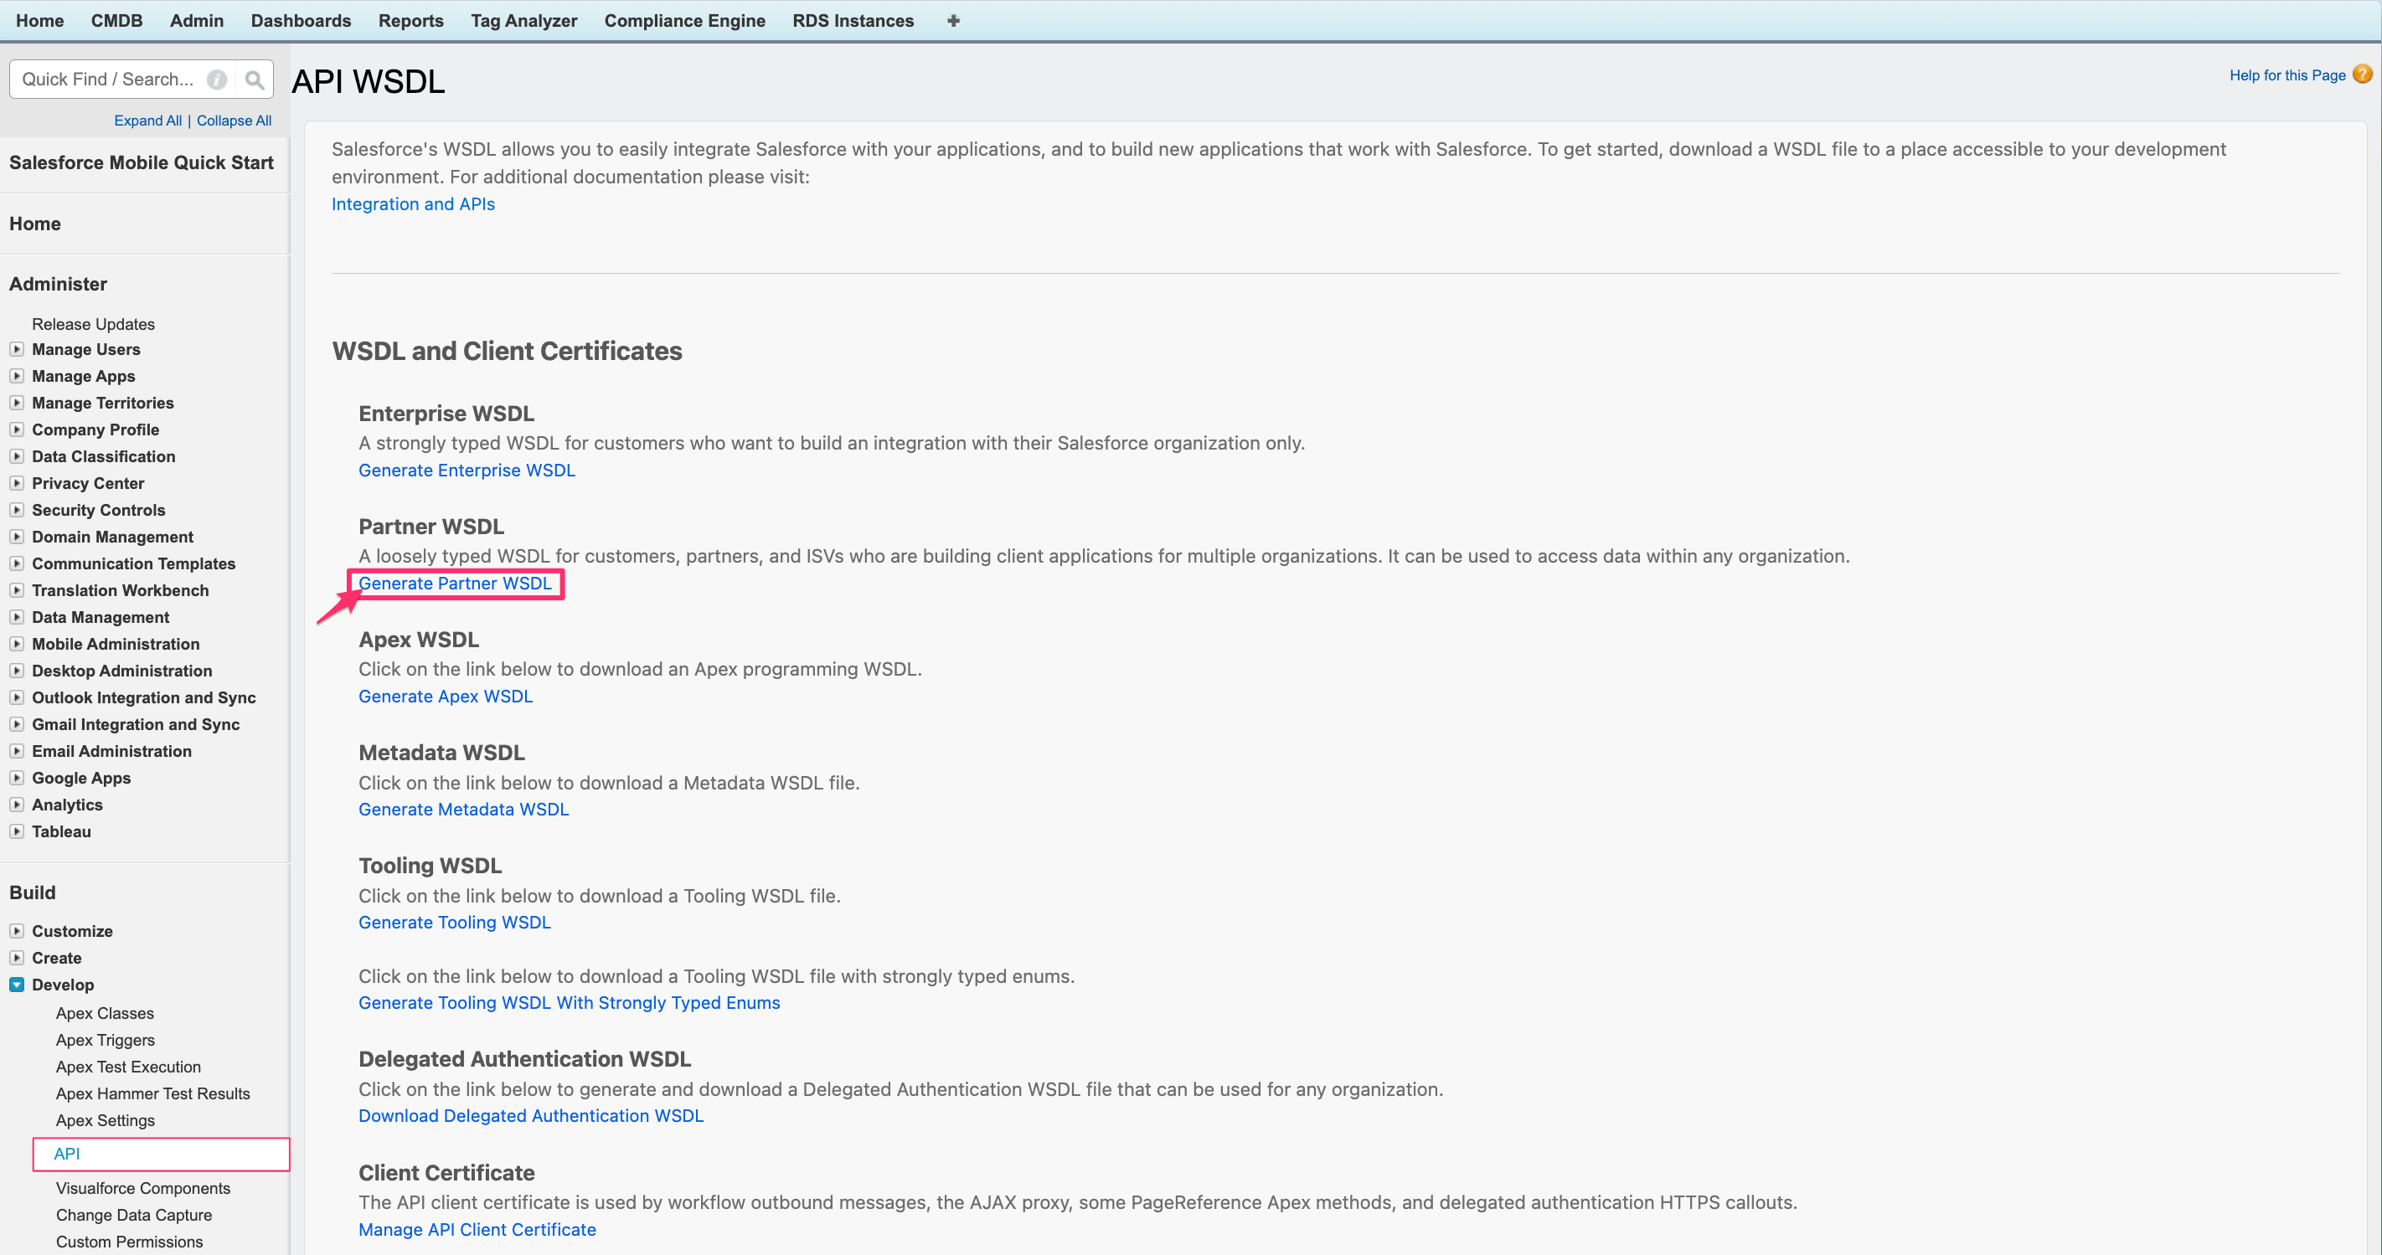Click the plus icon to add a new tab
Image resolution: width=2382 pixels, height=1255 pixels.
coord(952,20)
